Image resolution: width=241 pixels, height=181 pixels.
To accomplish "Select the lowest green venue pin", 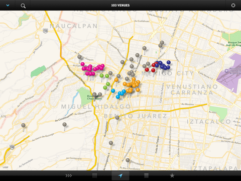I will (105, 87).
